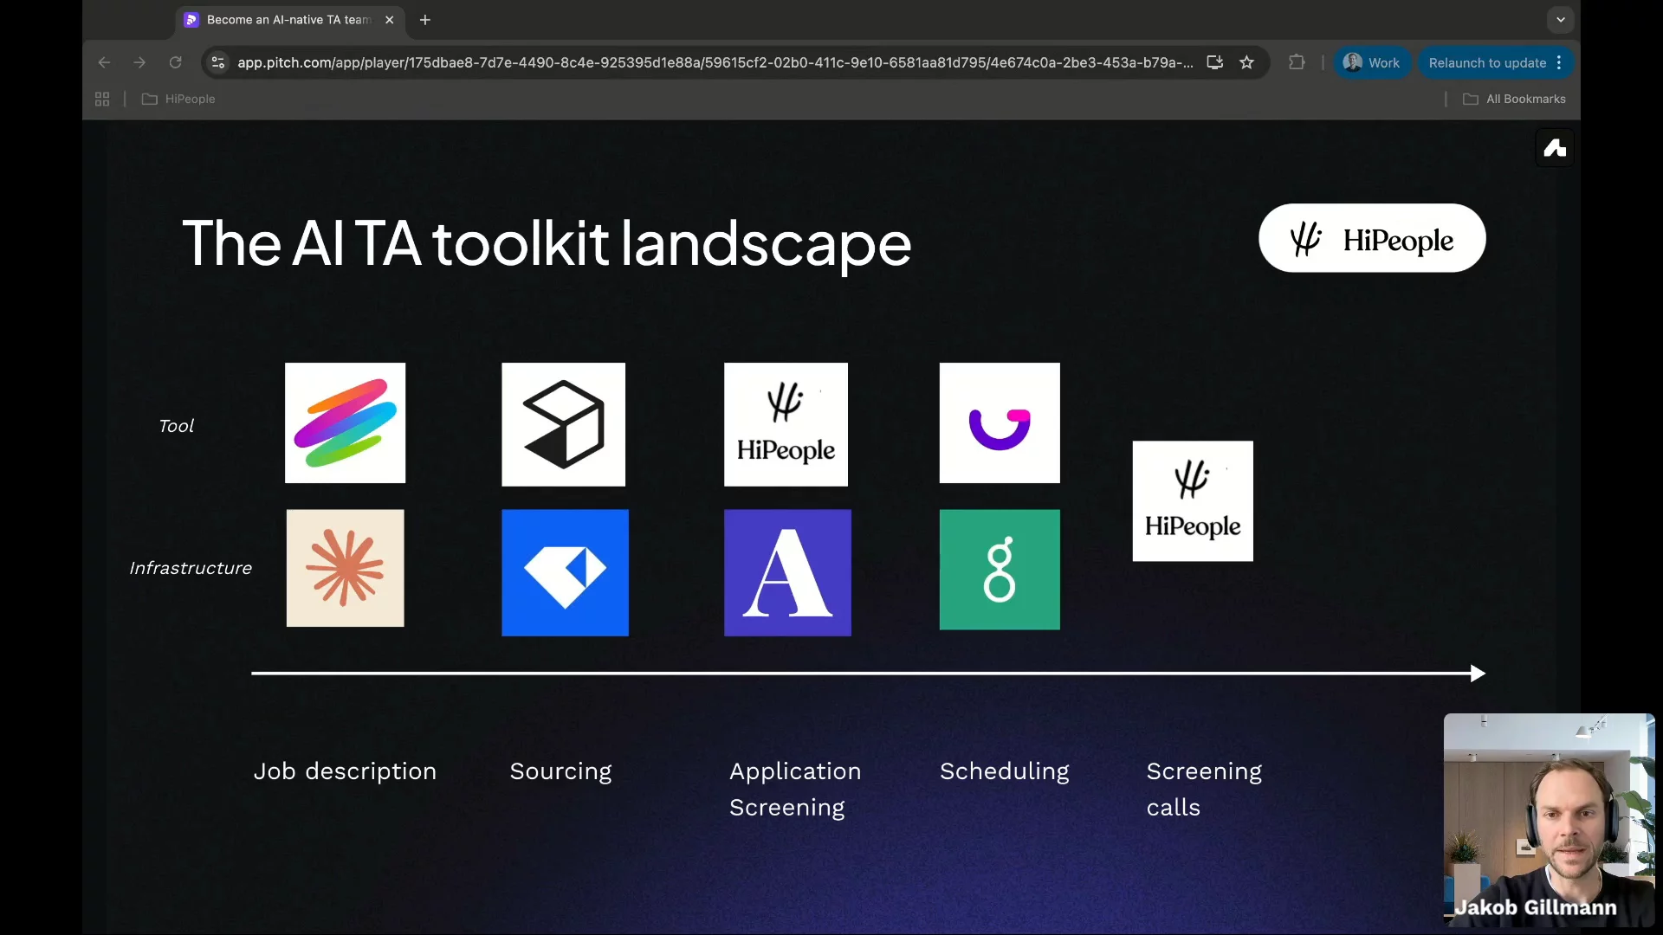Click the colorful brush-stroke tool logo

(x=345, y=422)
